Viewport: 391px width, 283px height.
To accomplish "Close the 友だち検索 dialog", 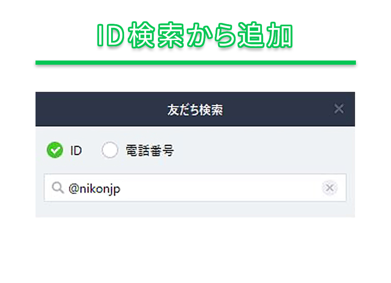I will tap(339, 109).
